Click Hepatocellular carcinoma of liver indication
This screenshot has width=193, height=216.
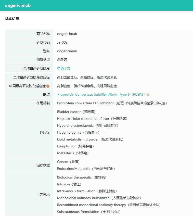(x=92, y=119)
